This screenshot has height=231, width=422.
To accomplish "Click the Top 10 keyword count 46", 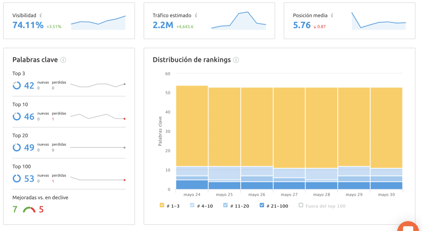I will (x=29, y=117).
